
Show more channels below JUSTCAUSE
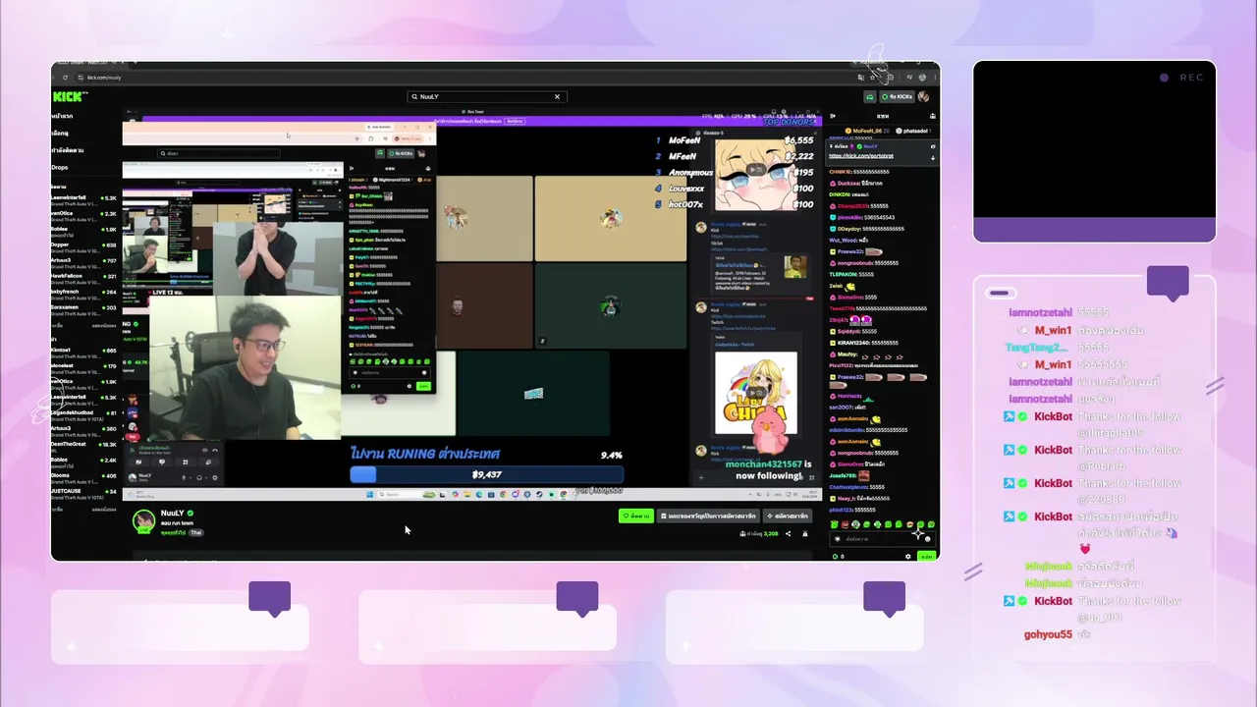point(104,509)
